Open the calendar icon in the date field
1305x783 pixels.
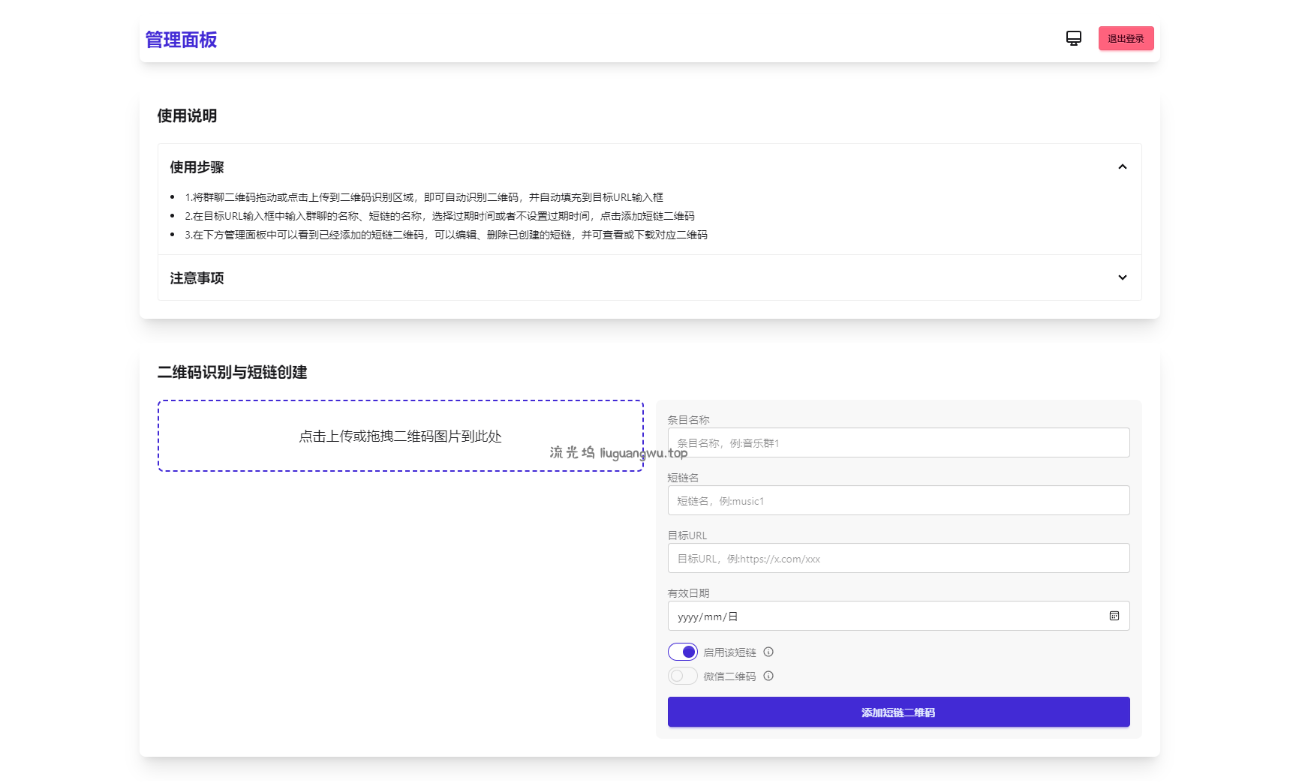click(1114, 615)
